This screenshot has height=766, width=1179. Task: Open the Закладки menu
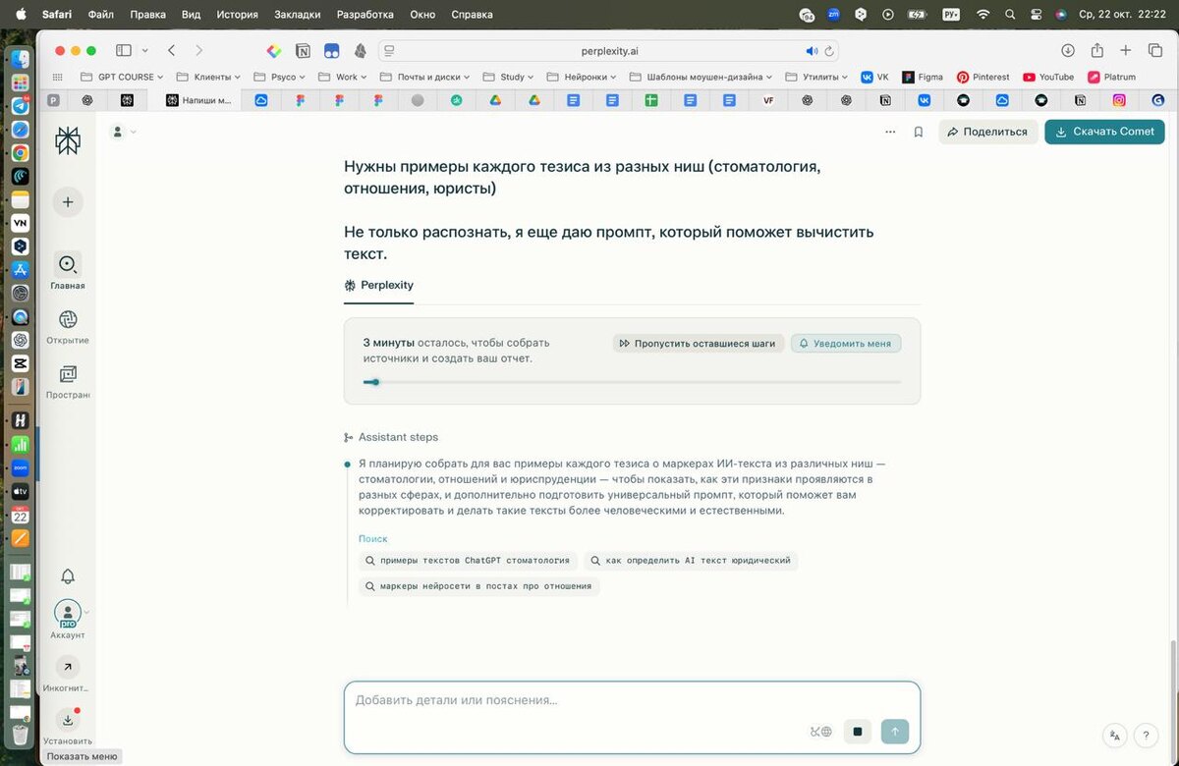[x=297, y=15]
